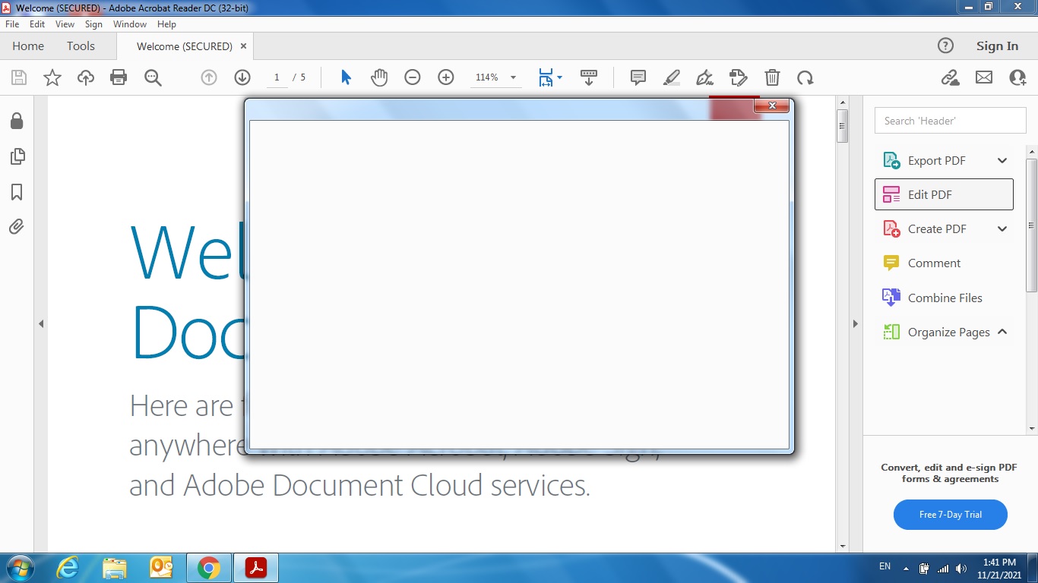Image resolution: width=1038 pixels, height=583 pixels.
Task: Open the View menu
Action: point(65,24)
